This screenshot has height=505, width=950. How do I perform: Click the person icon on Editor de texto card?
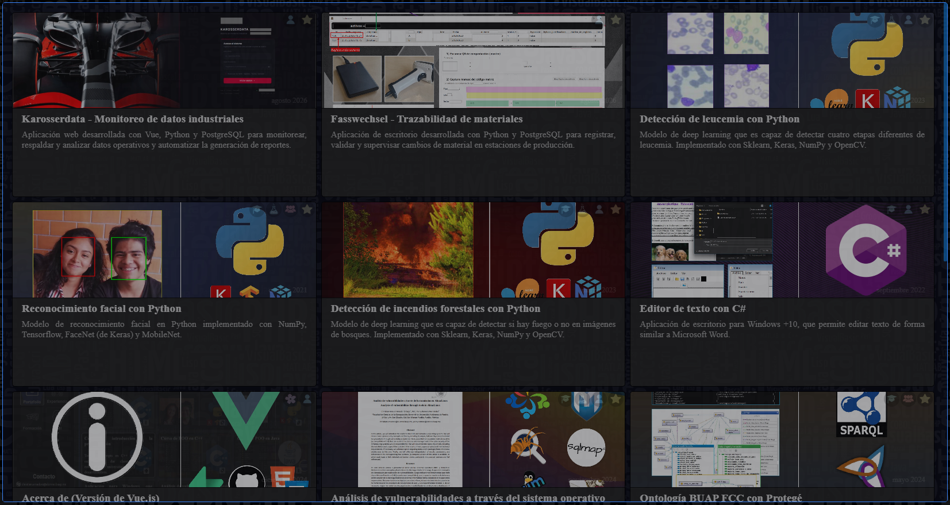pyautogui.click(x=909, y=210)
